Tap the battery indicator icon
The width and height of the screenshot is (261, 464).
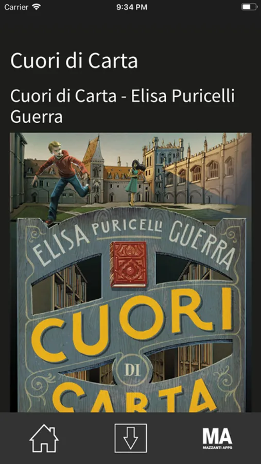(249, 7)
